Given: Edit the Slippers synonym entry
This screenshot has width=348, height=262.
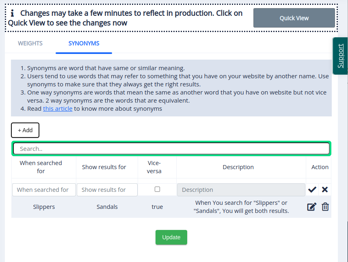Looking at the screenshot, I should point(311,207).
